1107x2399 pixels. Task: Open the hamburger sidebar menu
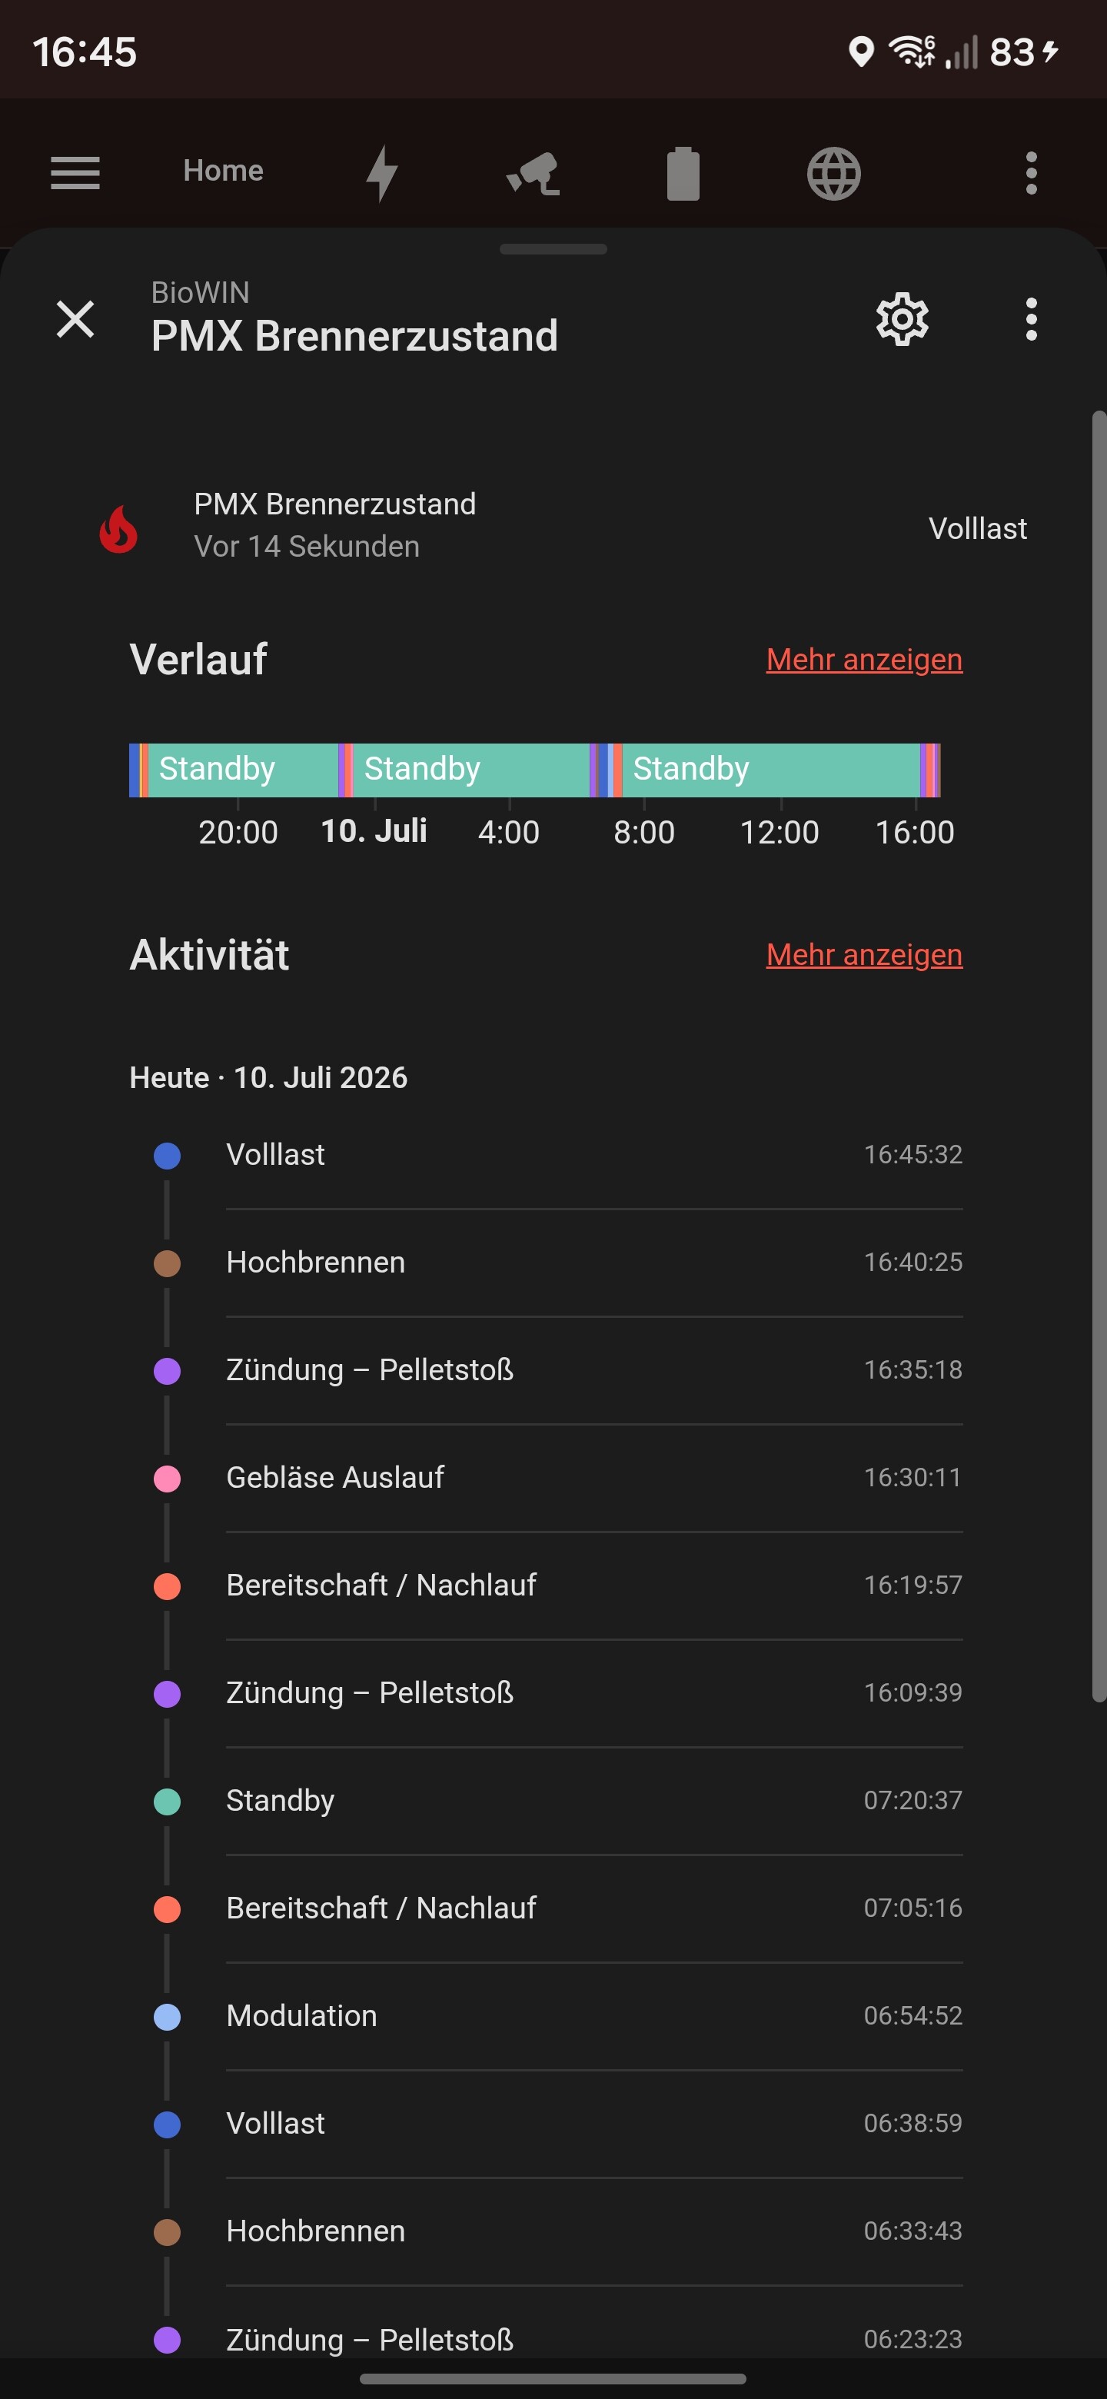(x=75, y=172)
